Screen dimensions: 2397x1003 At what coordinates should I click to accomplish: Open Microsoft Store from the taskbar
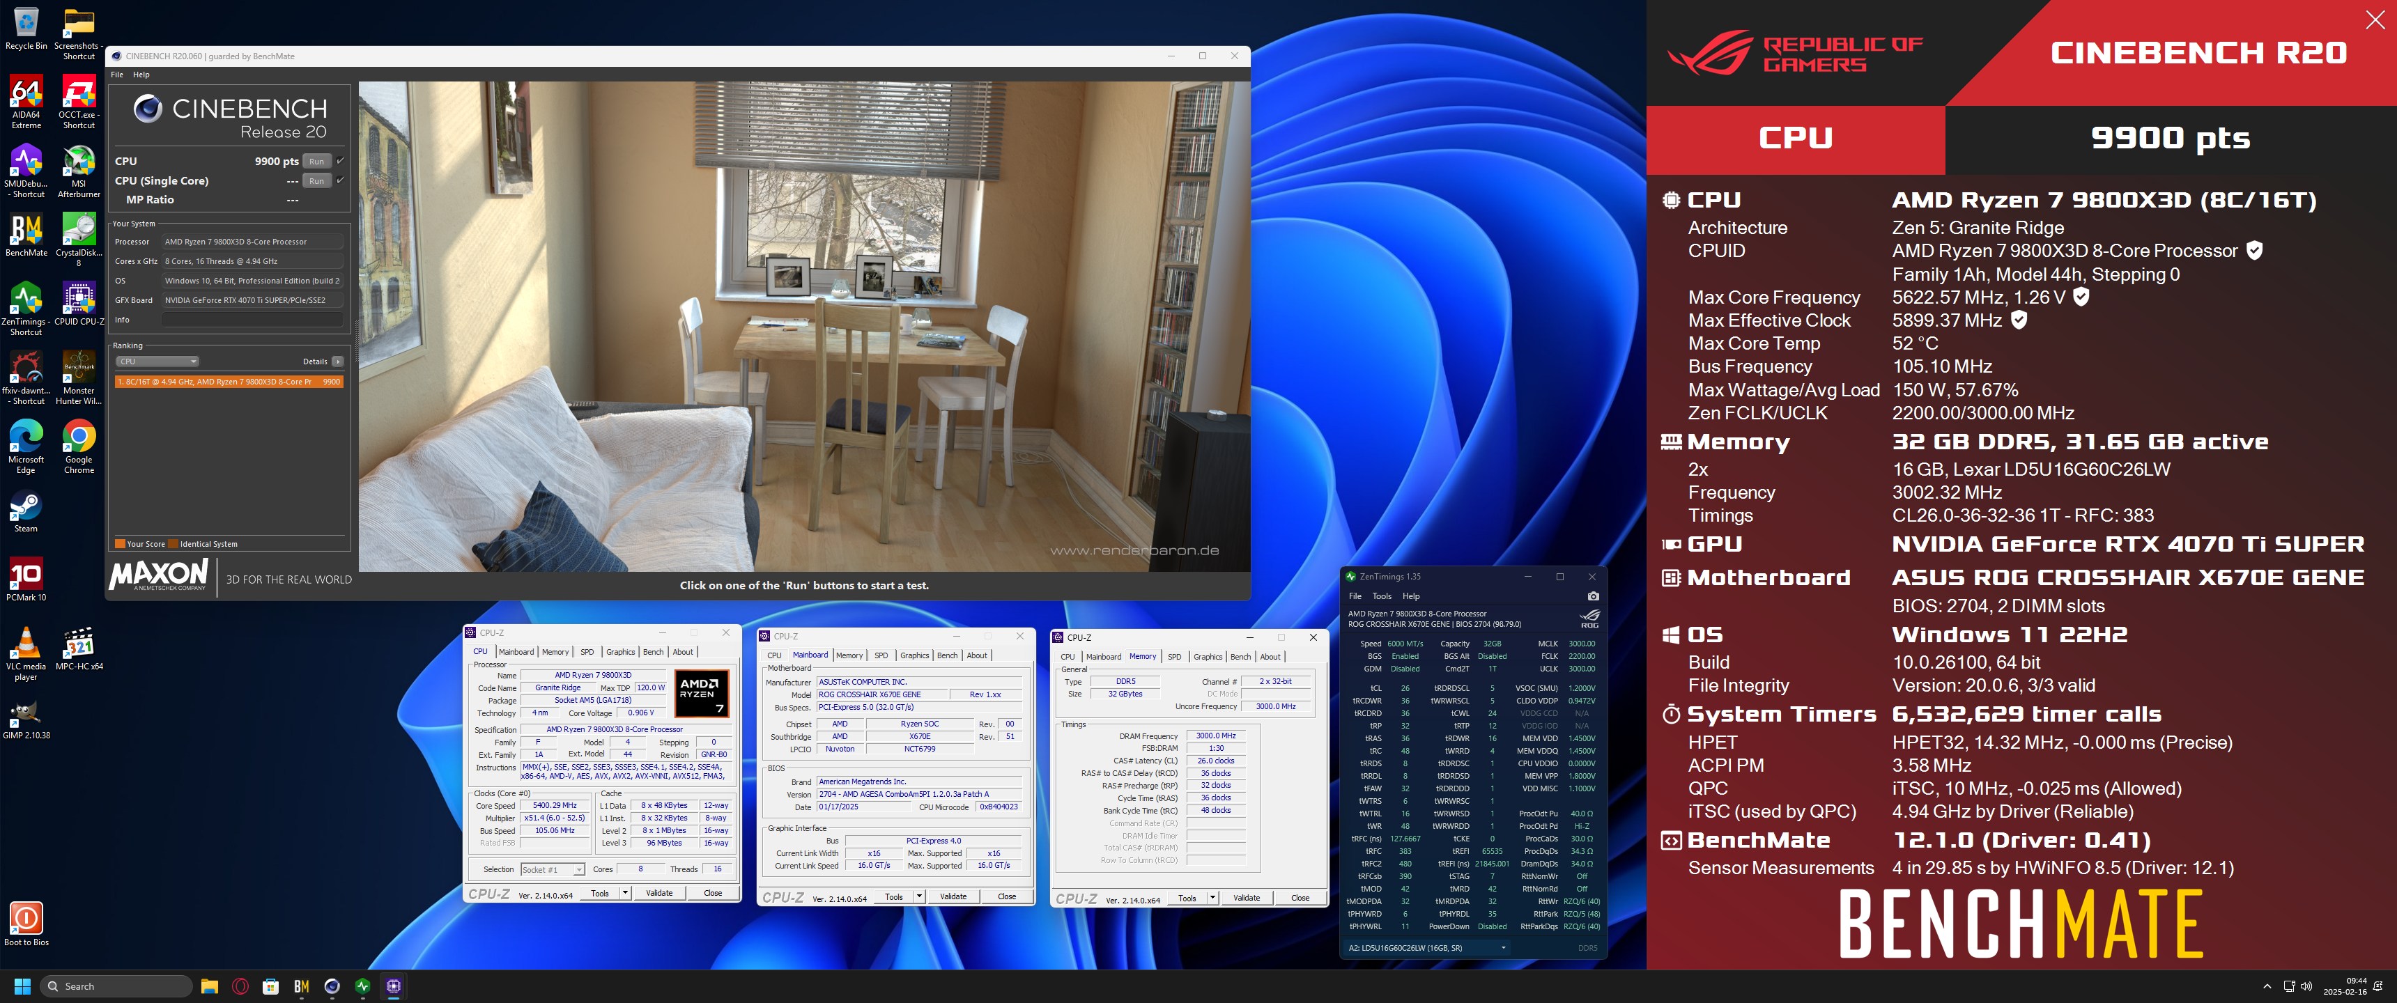[271, 986]
